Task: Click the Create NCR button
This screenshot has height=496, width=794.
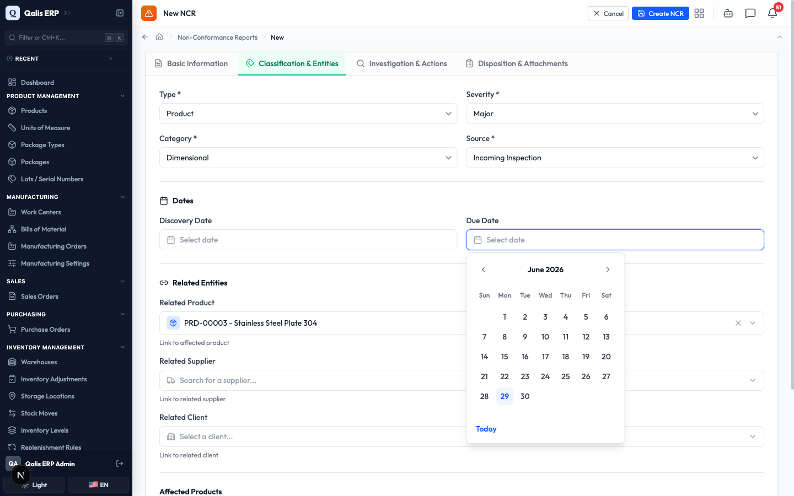Action: [661, 13]
